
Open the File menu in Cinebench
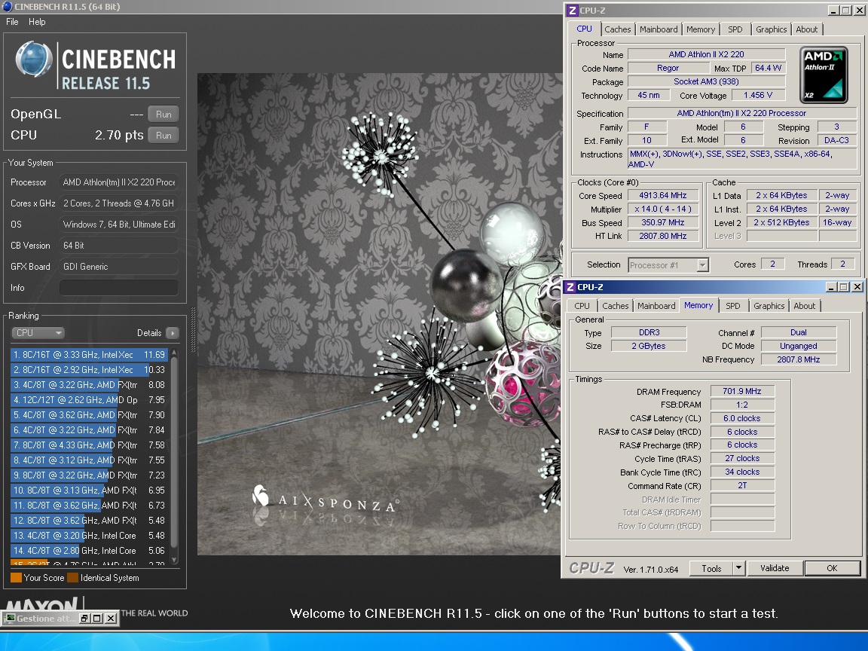coord(12,22)
